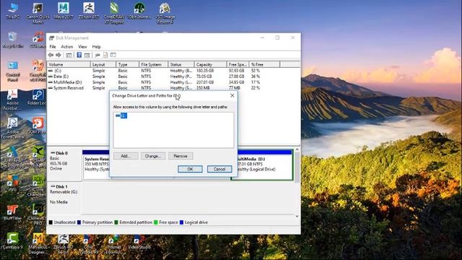
Task: Open the Recycle Bin desktop icon
Action: tap(13, 40)
